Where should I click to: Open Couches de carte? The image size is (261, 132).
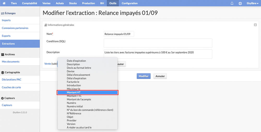point(20,87)
